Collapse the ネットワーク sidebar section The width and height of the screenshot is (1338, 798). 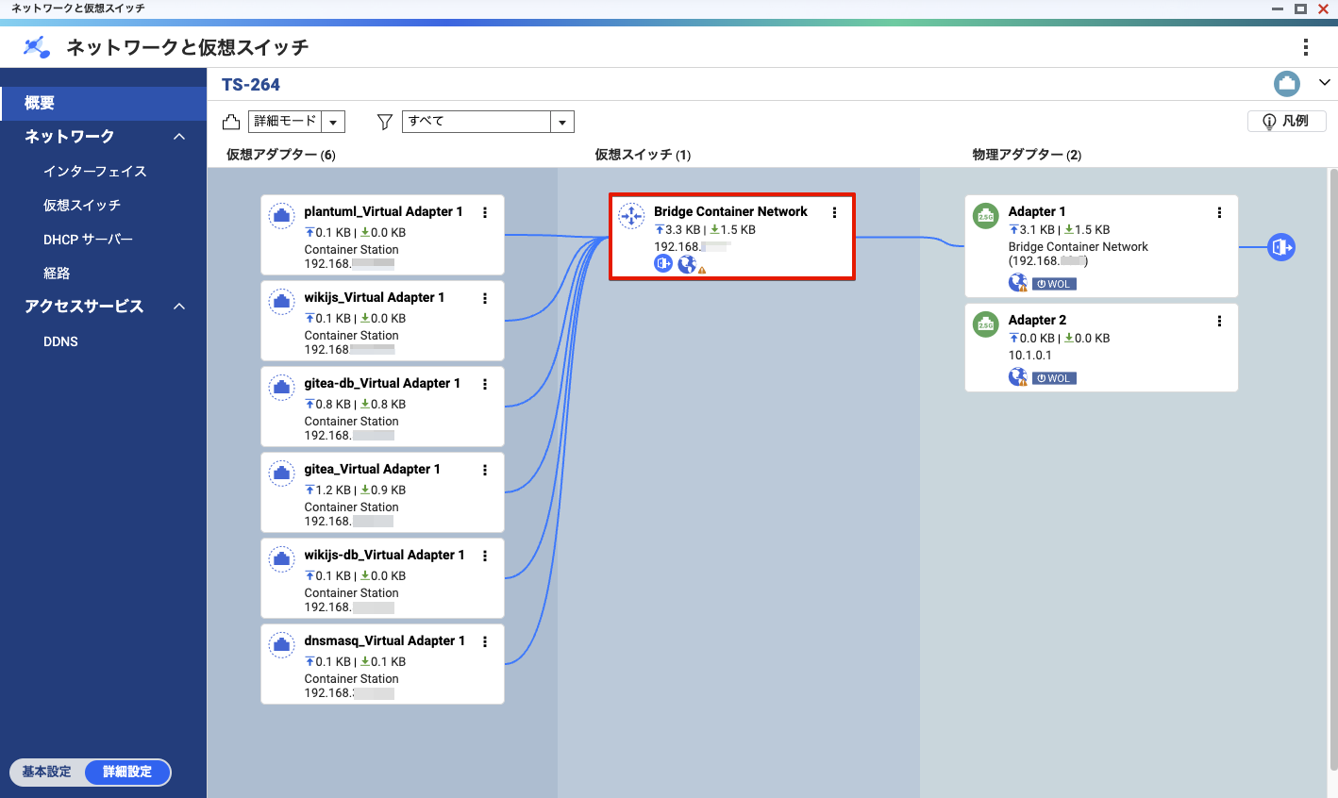pos(179,137)
